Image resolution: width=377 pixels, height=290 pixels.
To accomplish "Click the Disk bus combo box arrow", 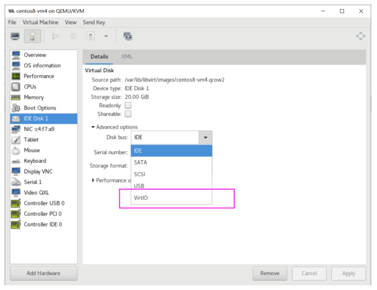I will (205, 138).
